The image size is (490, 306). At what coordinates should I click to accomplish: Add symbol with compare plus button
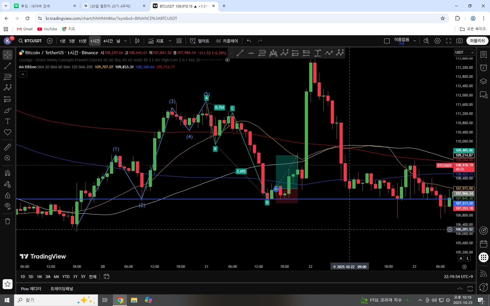click(x=50, y=41)
